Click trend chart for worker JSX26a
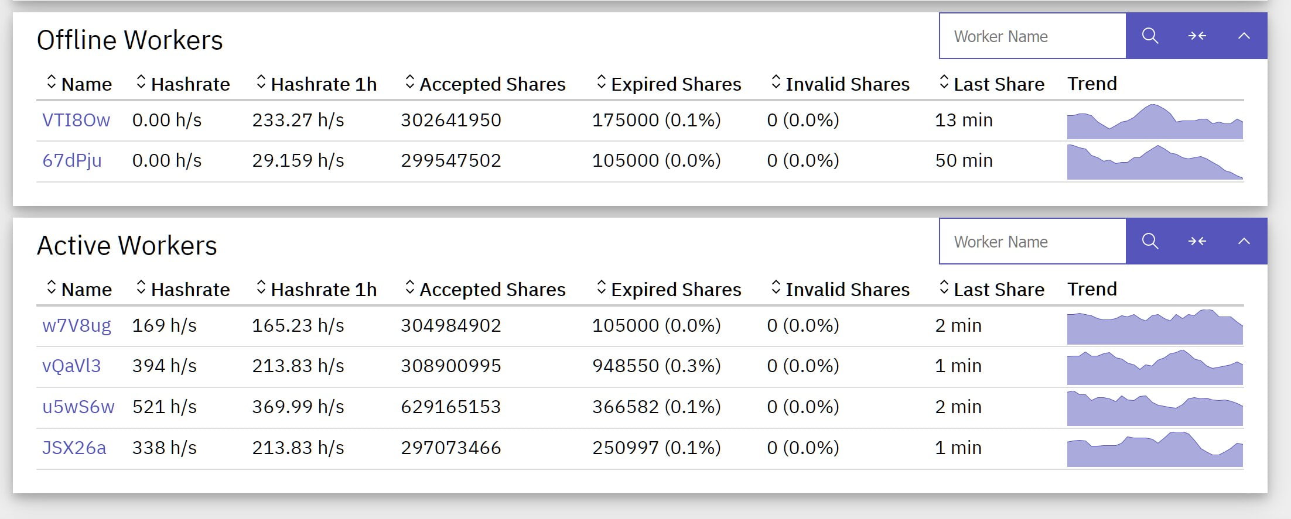1291x519 pixels. coord(1155,449)
